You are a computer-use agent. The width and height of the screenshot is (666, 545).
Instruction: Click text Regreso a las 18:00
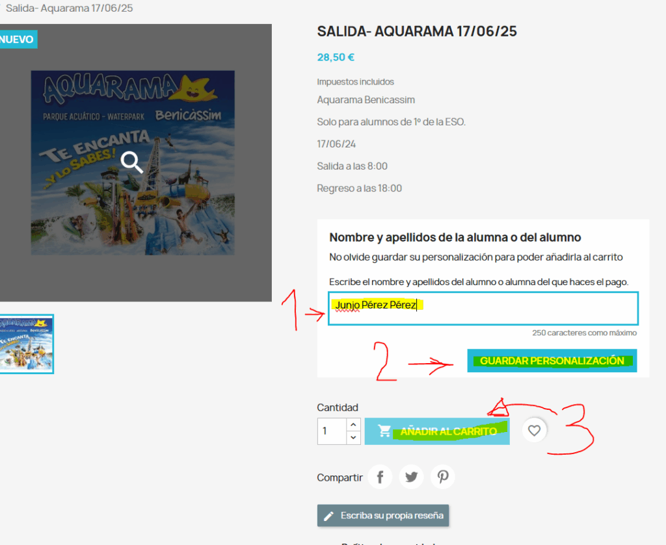359,188
